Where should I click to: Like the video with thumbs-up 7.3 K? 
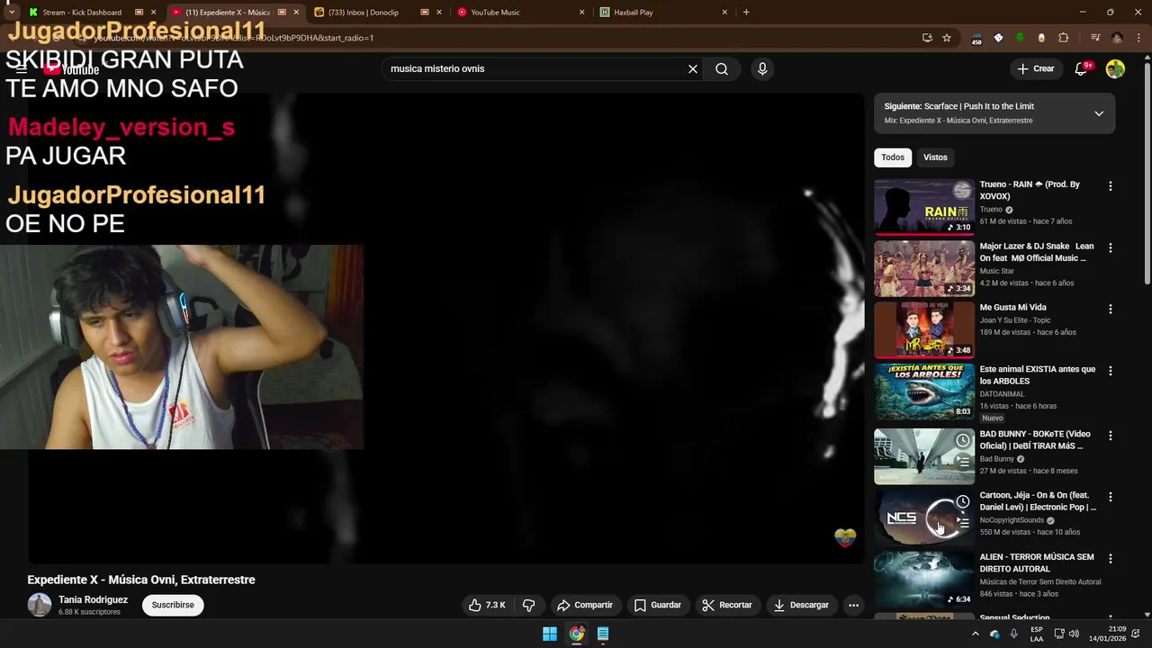click(x=487, y=605)
